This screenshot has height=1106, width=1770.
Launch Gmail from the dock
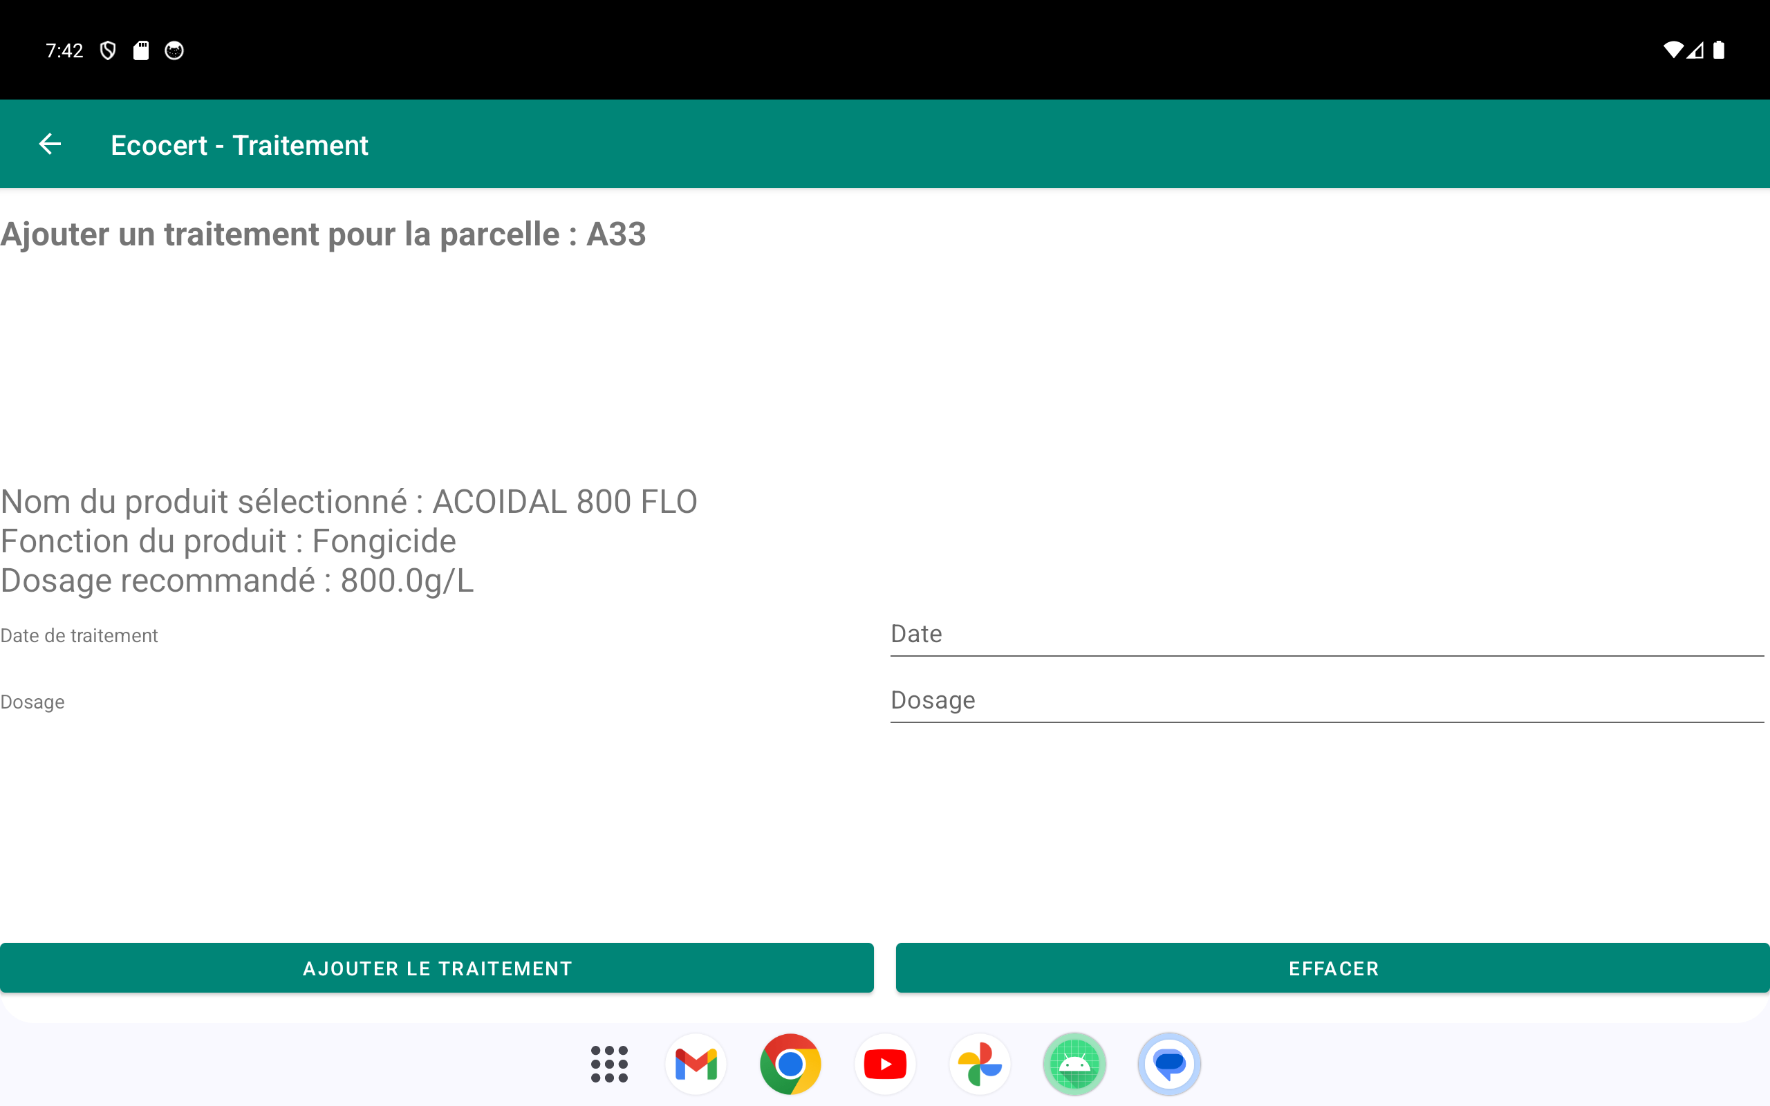coord(696,1064)
